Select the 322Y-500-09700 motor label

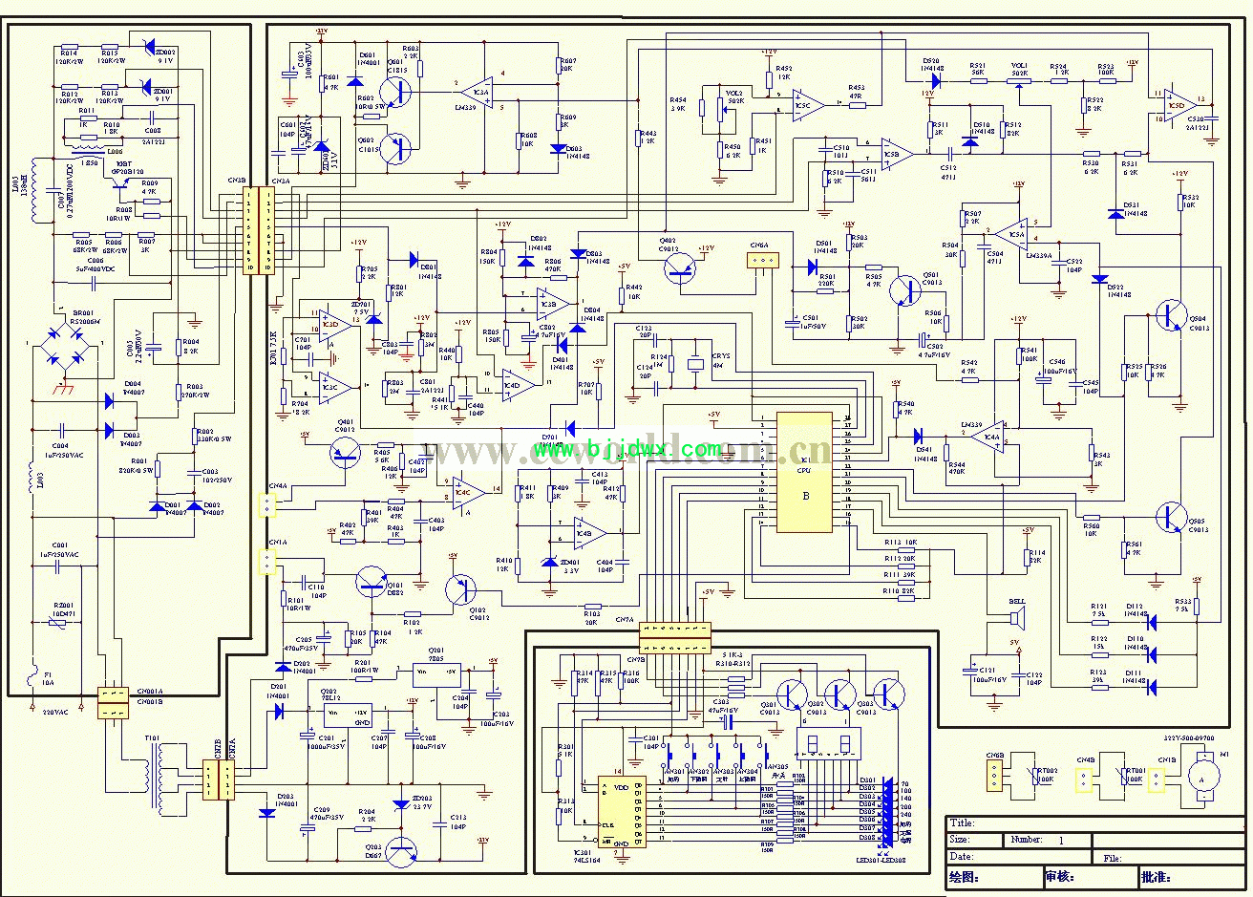(1188, 739)
